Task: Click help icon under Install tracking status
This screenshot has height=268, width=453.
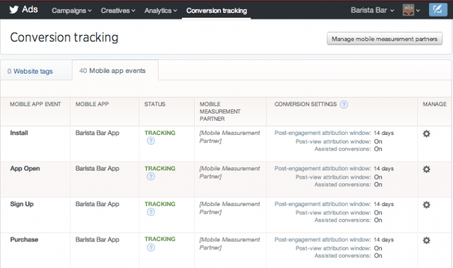Action: click(151, 141)
